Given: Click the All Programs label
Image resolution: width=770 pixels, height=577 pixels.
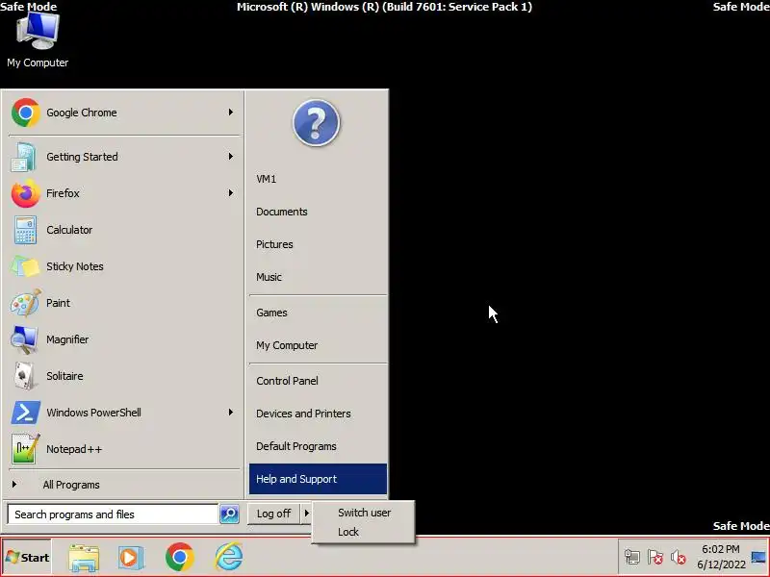Looking at the screenshot, I should click(x=71, y=485).
